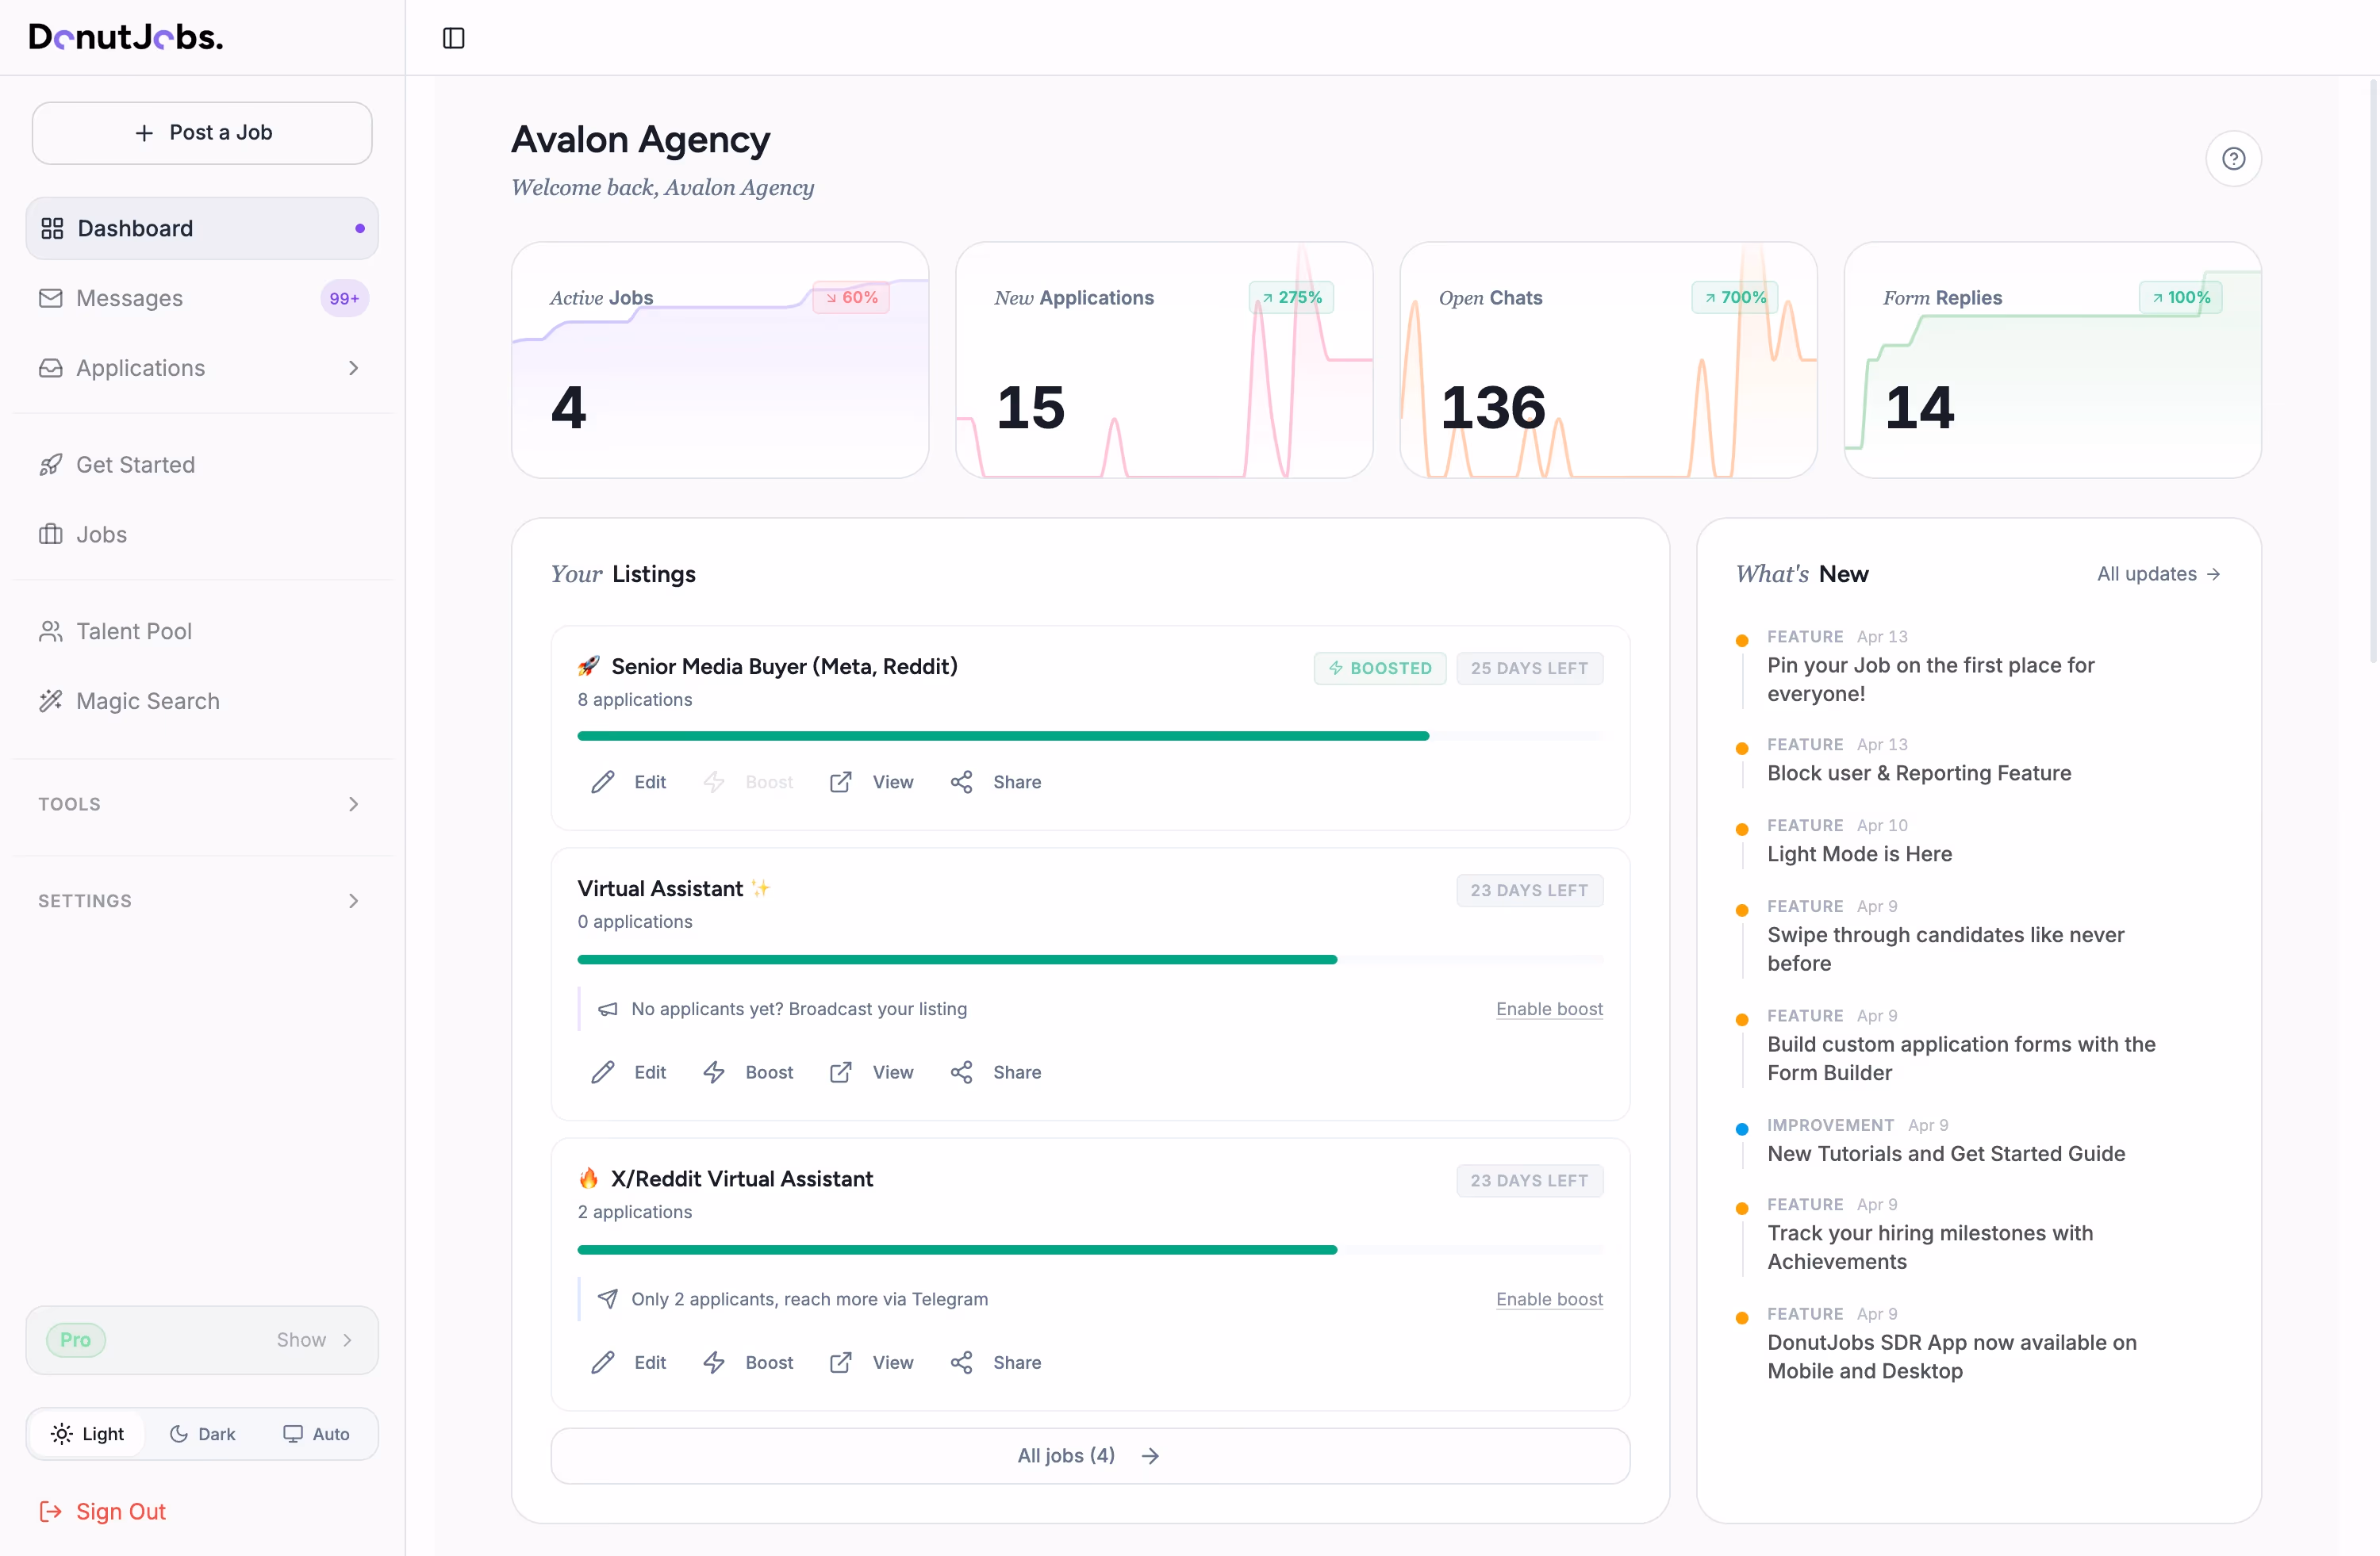Open Get Started in sidebar
Viewport: 2380px width, 1556px height.
pyautogui.click(x=202, y=465)
